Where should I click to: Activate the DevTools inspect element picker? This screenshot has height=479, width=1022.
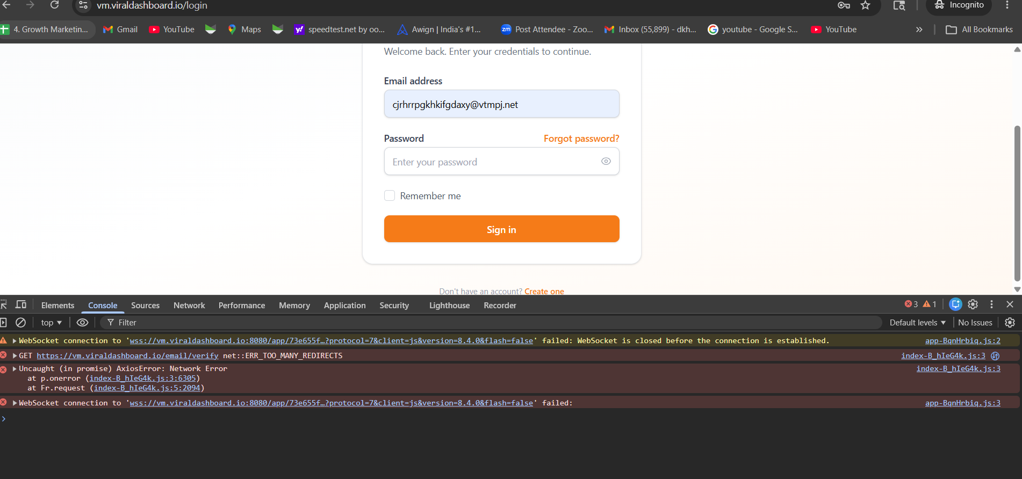click(4, 304)
